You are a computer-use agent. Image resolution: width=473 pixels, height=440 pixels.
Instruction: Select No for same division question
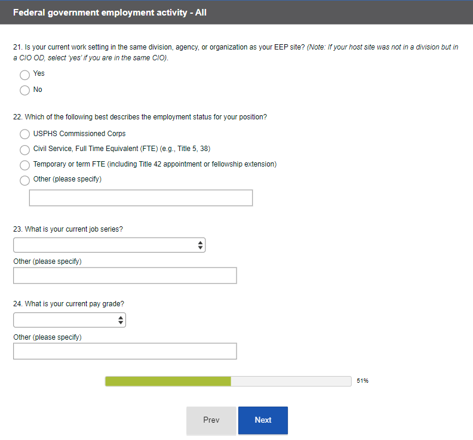click(24, 90)
